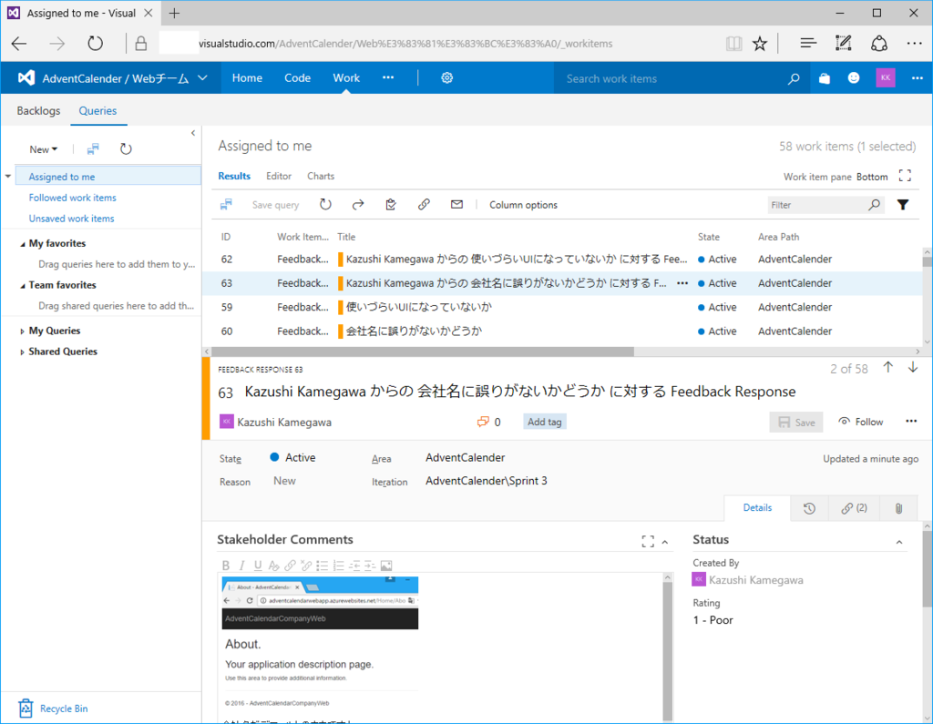Open the Code menu item
Image resolution: width=933 pixels, height=724 pixels.
298,78
